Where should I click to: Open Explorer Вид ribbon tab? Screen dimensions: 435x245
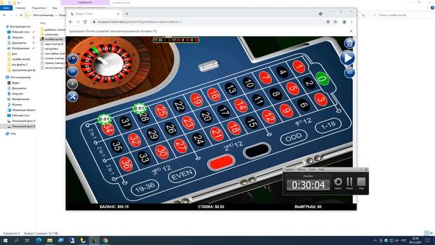[x=54, y=7]
